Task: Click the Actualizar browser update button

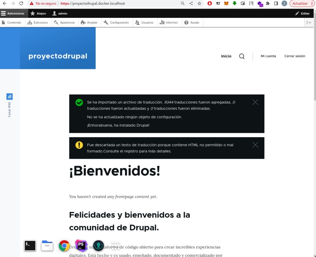Action: coord(300,3)
